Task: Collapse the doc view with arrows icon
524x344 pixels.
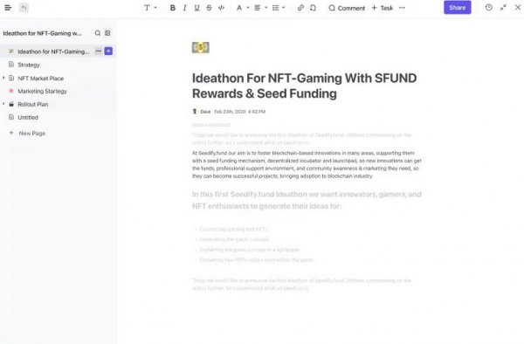Action: 503,7
